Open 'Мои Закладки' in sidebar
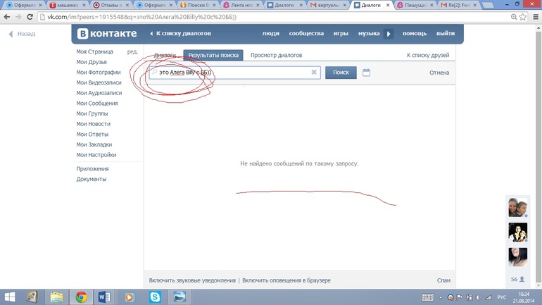The image size is (542, 305). pos(94,144)
